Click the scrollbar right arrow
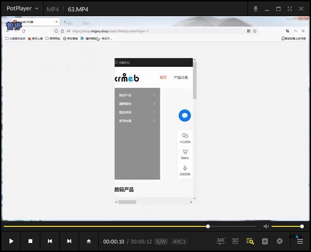The image size is (311, 252). [191, 202]
